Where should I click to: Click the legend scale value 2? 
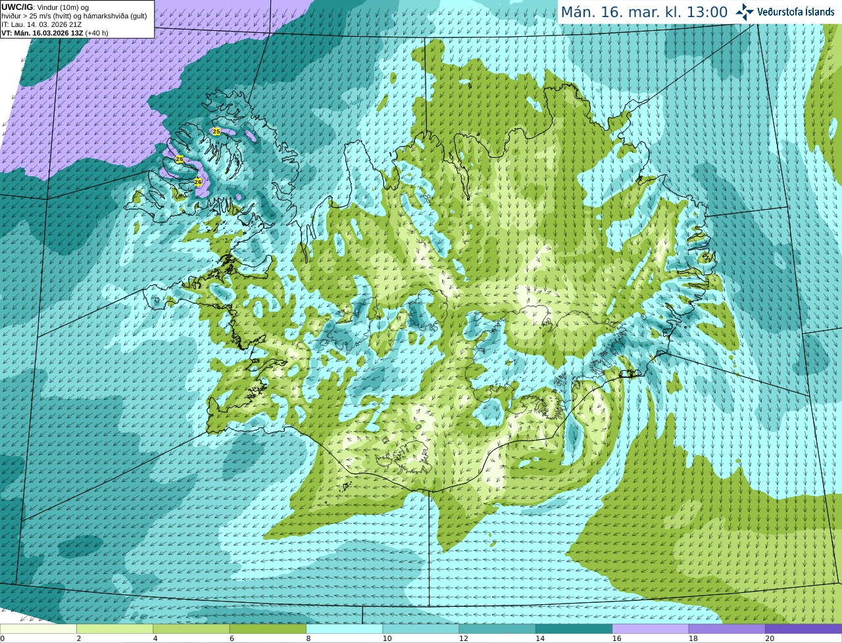click(x=79, y=638)
